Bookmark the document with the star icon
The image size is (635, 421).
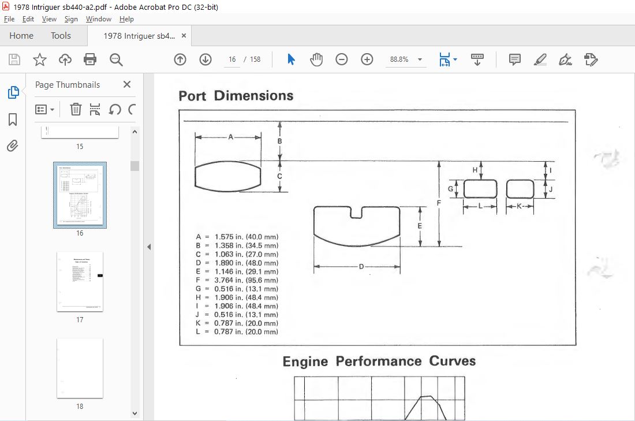click(x=40, y=59)
